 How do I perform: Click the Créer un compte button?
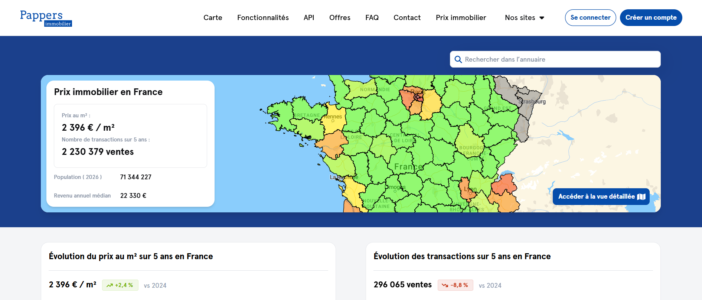pyautogui.click(x=651, y=17)
